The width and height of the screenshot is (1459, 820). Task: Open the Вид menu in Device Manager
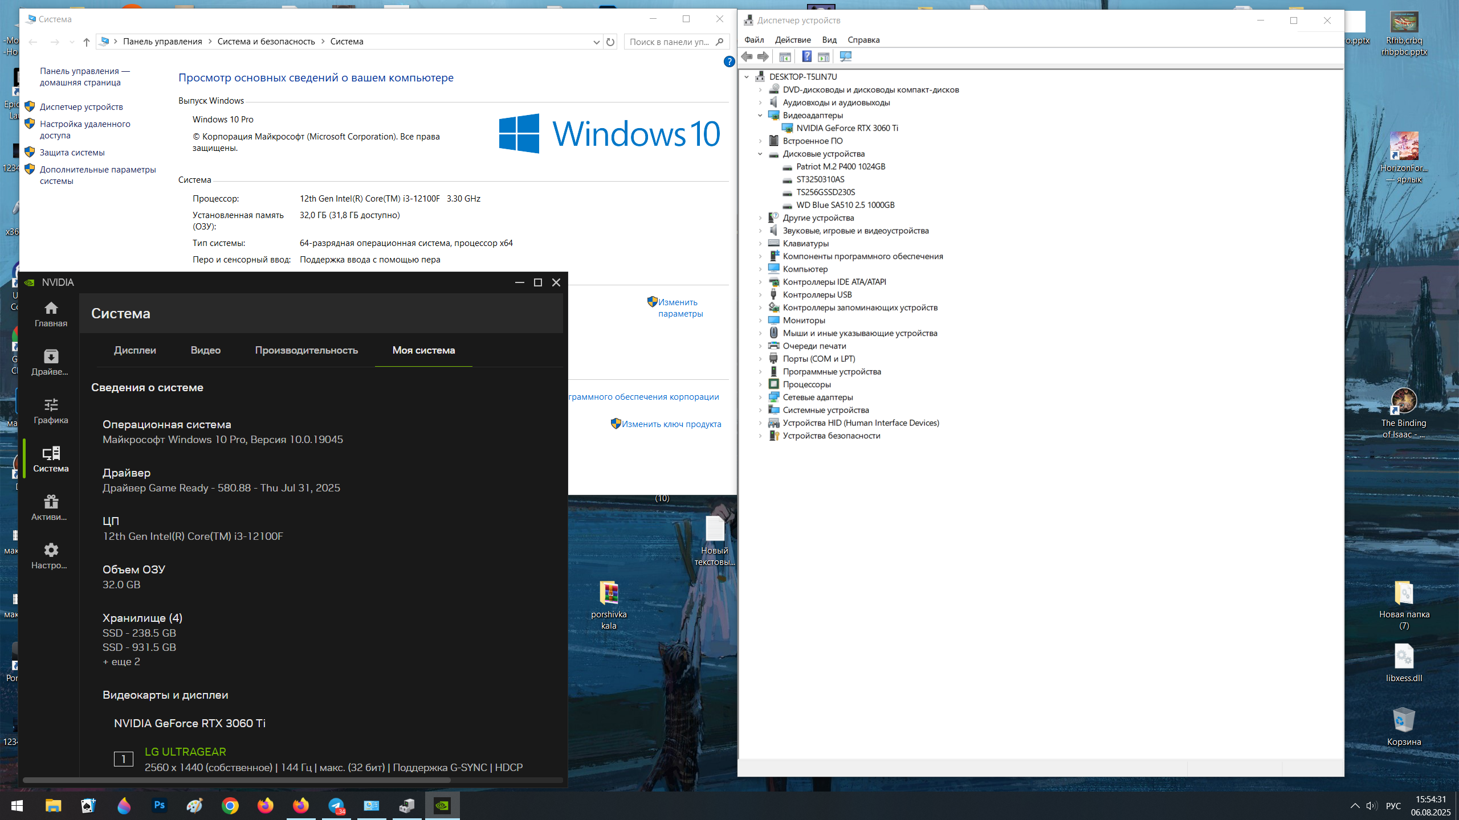pos(829,40)
